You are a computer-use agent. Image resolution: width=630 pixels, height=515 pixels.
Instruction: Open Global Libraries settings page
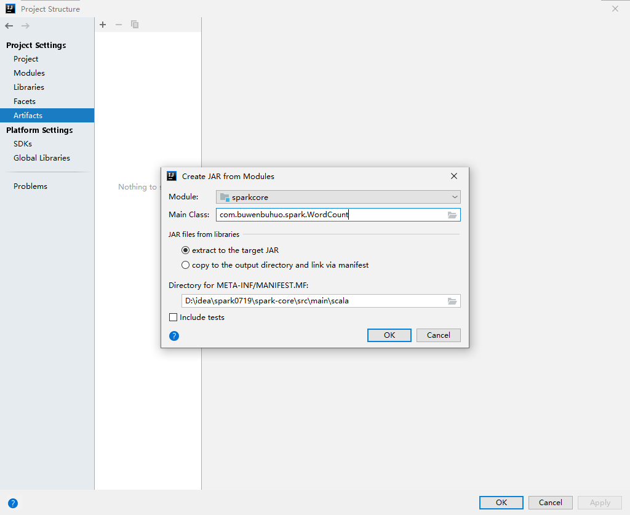[41, 158]
